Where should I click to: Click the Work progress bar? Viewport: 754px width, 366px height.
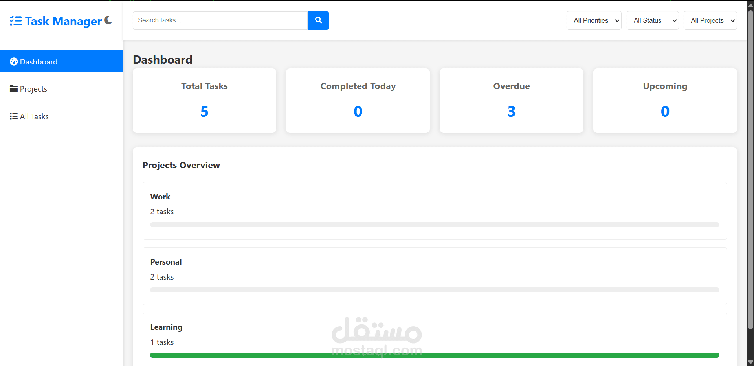click(x=434, y=224)
